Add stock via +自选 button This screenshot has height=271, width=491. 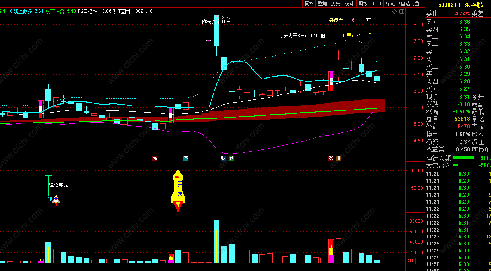[404, 3]
